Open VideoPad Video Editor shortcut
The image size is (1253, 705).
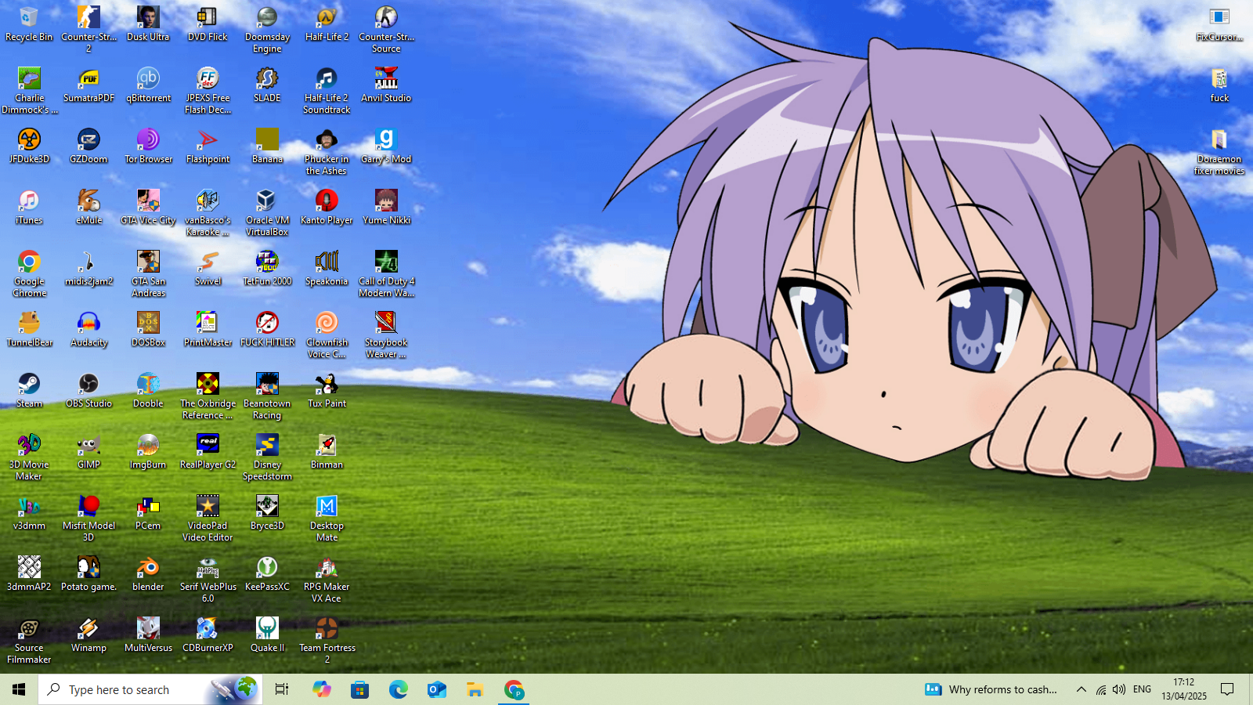tap(208, 519)
